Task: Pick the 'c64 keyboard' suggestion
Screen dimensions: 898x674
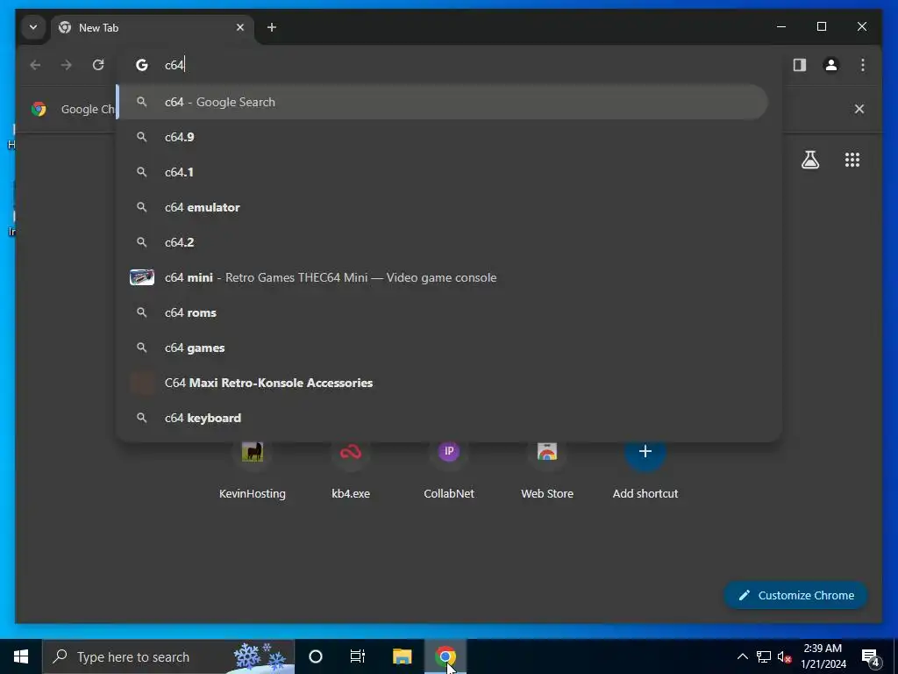Action: click(x=442, y=418)
